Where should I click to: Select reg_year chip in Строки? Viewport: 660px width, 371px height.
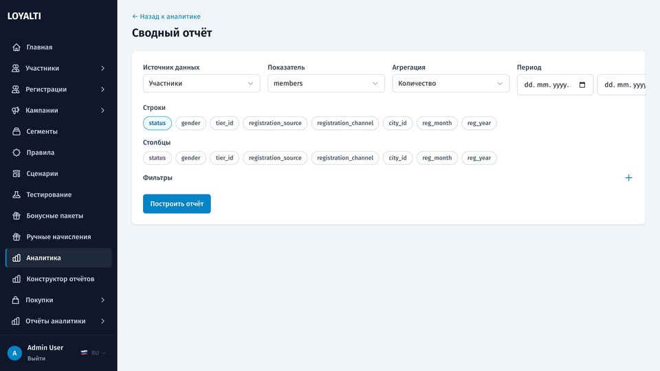(479, 123)
